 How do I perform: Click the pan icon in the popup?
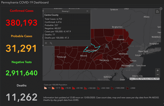[46, 43]
